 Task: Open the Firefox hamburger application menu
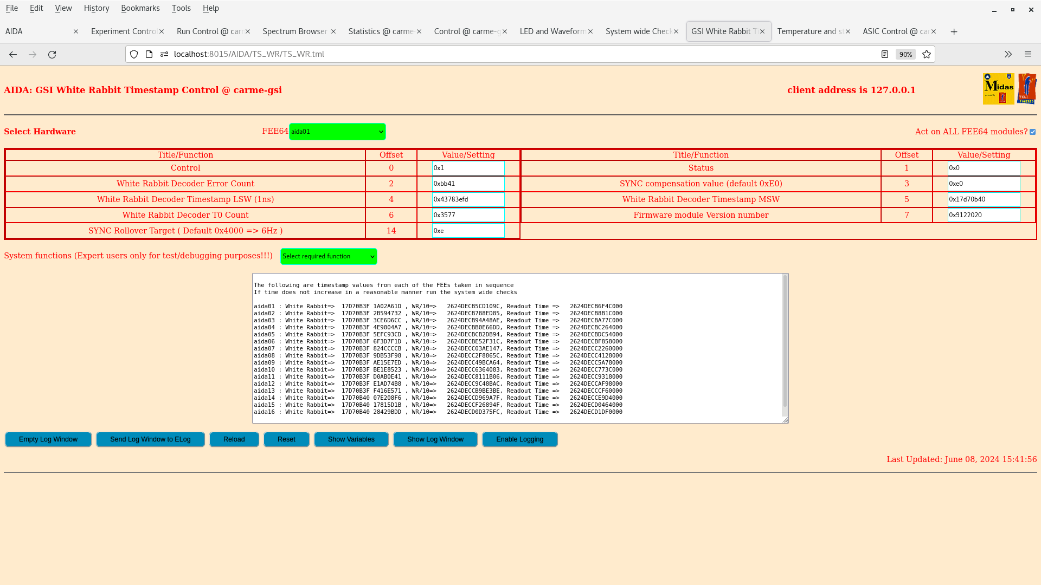[1027, 54]
